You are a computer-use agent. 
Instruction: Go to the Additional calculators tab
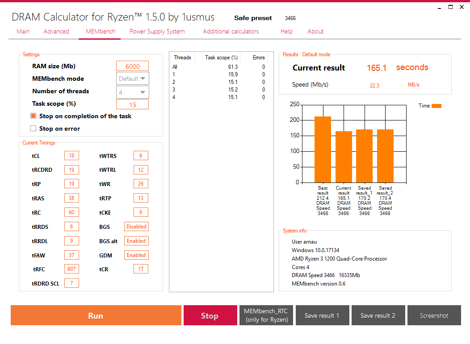coord(231,31)
